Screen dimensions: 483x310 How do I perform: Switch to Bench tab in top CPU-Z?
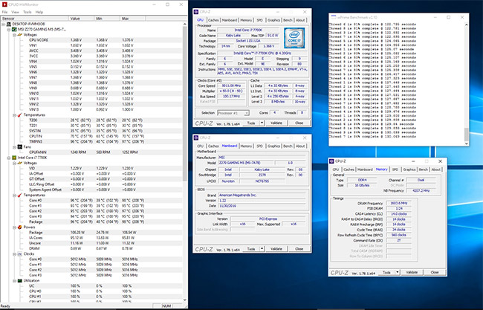tap(288, 20)
